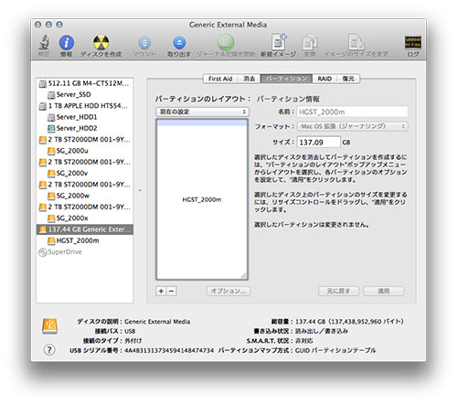The image size is (457, 404).
Task: Click the SG_2000u orange drive icon
Action: [51, 151]
